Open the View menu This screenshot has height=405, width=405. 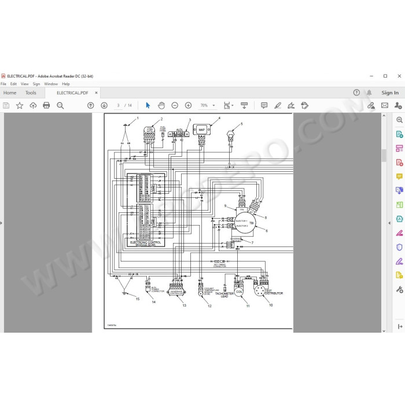(x=24, y=84)
